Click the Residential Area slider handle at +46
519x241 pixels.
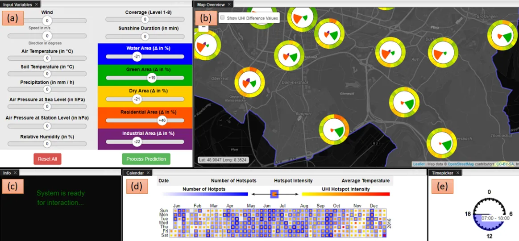(162, 120)
